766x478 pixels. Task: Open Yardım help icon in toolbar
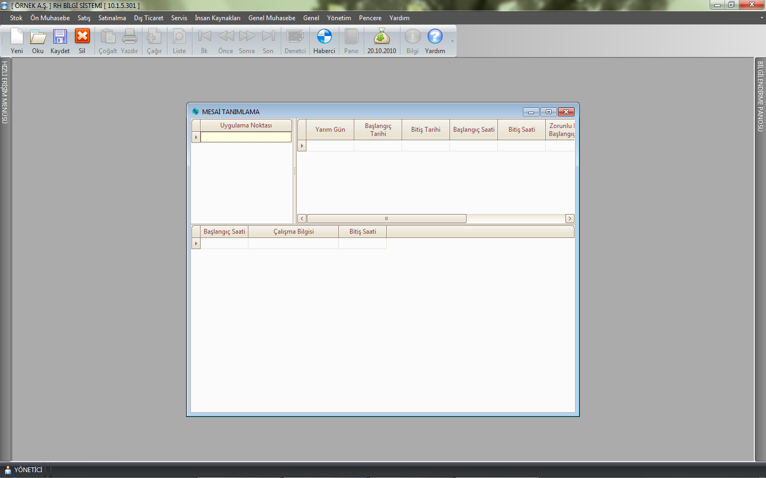pos(435,37)
